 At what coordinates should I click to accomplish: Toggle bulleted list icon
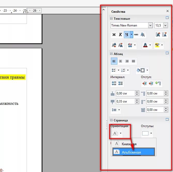[114, 70]
